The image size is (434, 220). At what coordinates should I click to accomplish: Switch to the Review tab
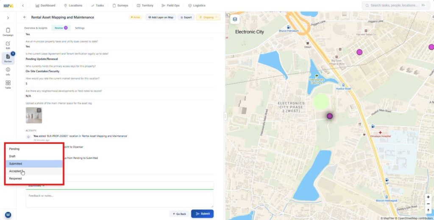61,28
